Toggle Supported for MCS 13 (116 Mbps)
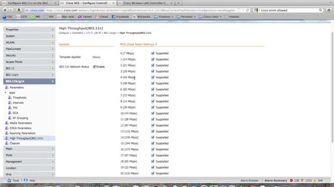Viewport: 334px width, 187px height. [x=153, y=131]
